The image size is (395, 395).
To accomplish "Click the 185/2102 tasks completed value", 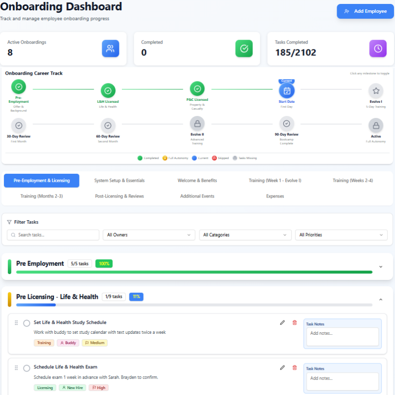I will point(295,52).
